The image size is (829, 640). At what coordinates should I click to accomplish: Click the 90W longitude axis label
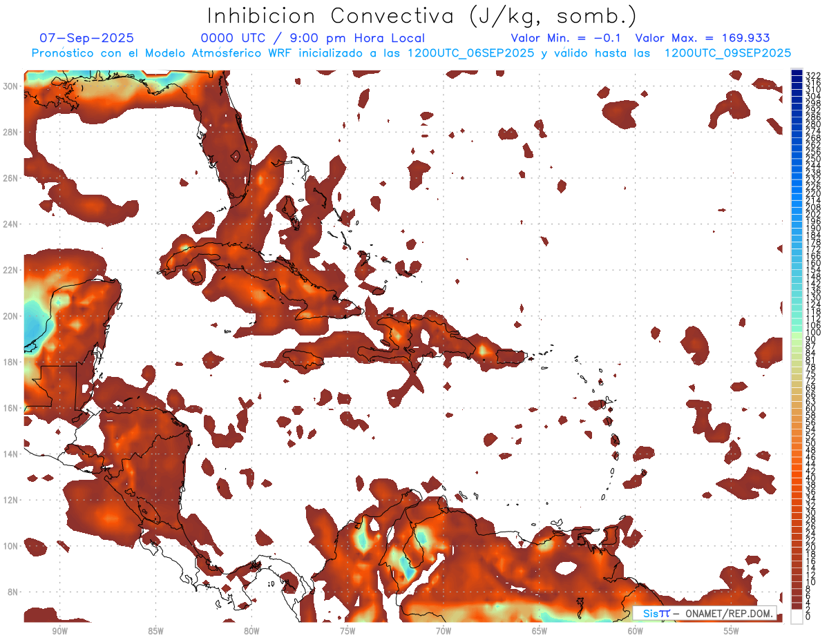click(59, 630)
